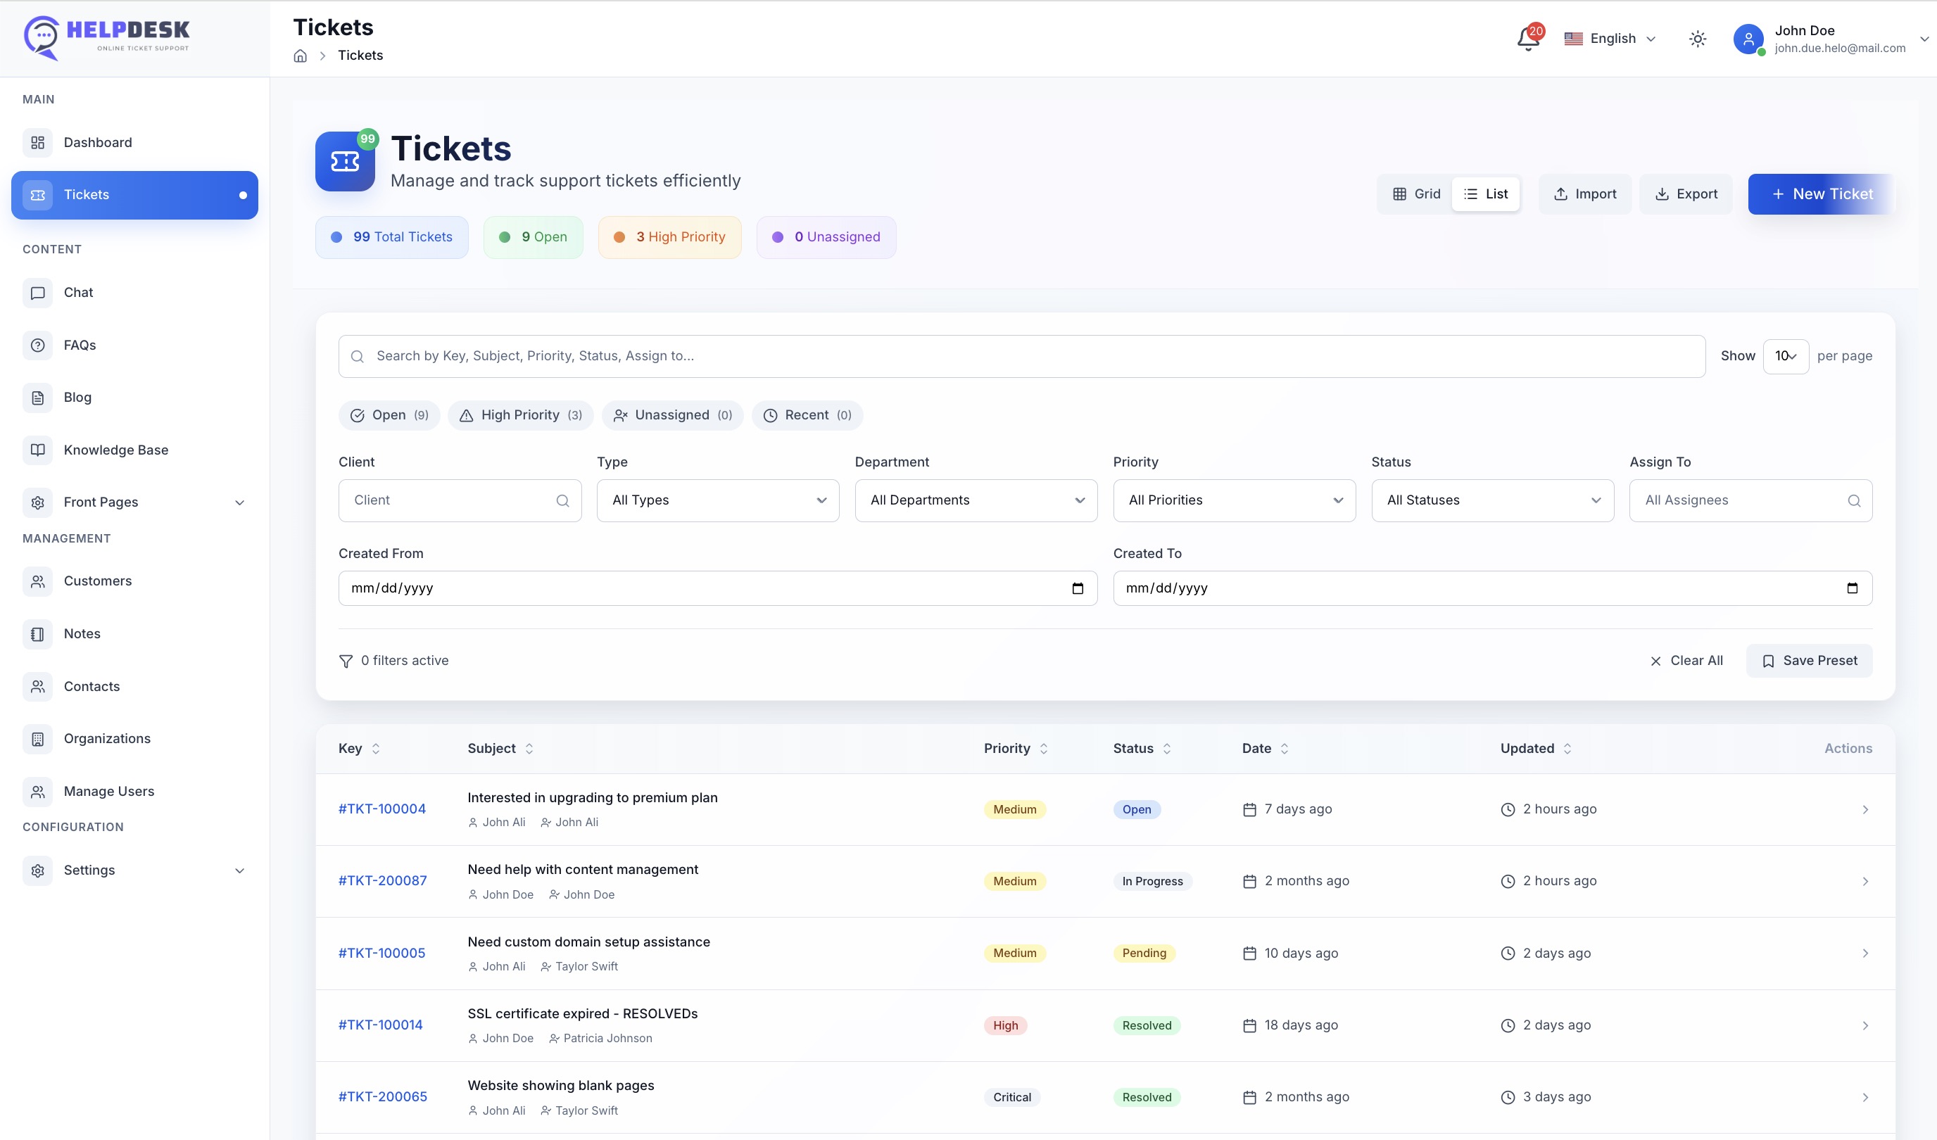Click the home breadcrumb icon
Viewport: 1937px width, 1140px height.
click(301, 56)
